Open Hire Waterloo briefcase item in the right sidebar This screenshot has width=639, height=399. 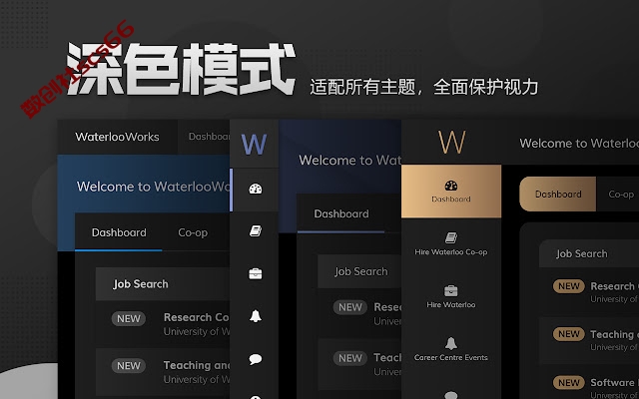(451, 297)
